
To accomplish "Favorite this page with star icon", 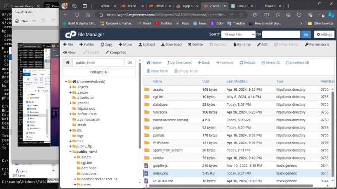I will [x=241, y=15].
